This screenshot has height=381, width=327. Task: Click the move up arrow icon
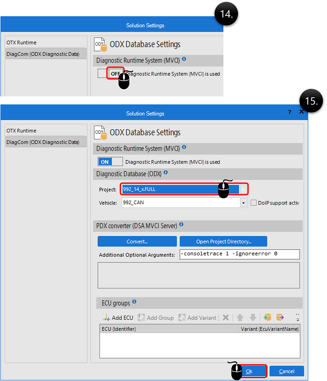point(240,317)
